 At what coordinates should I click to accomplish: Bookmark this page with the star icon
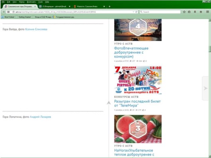[x=184, y=12]
